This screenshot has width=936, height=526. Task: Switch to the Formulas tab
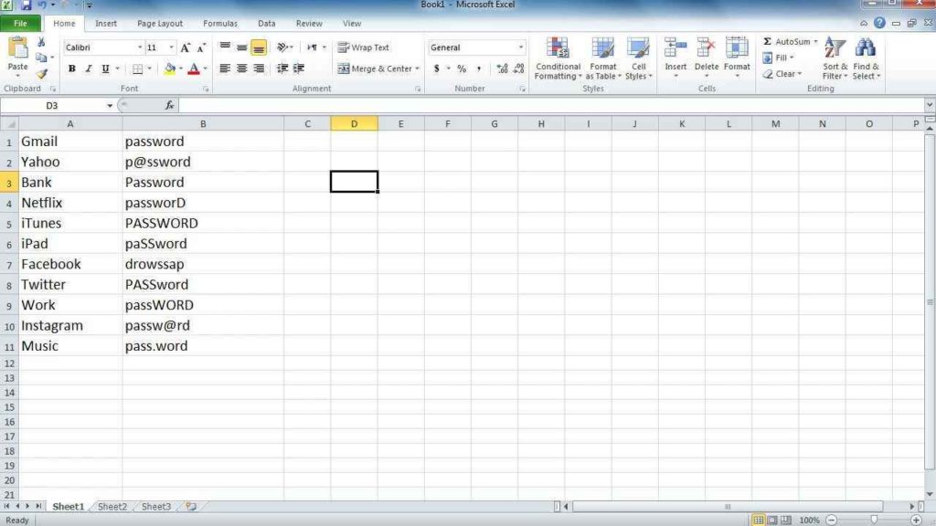(x=220, y=23)
